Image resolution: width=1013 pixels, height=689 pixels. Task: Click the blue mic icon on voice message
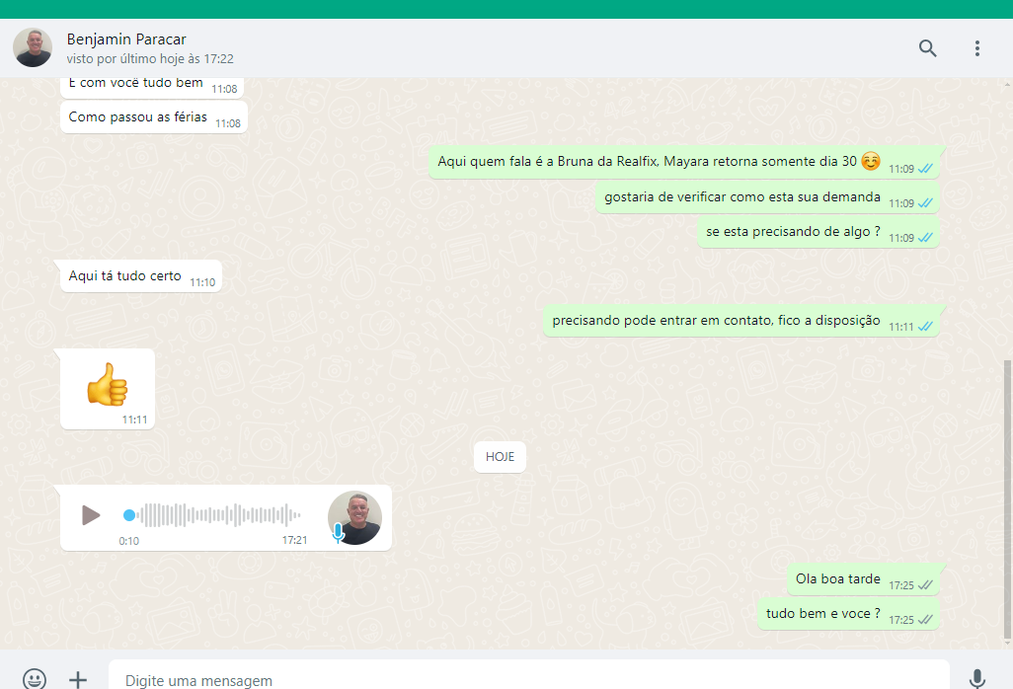click(x=338, y=534)
